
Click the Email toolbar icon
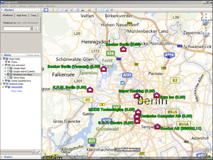point(103,10)
